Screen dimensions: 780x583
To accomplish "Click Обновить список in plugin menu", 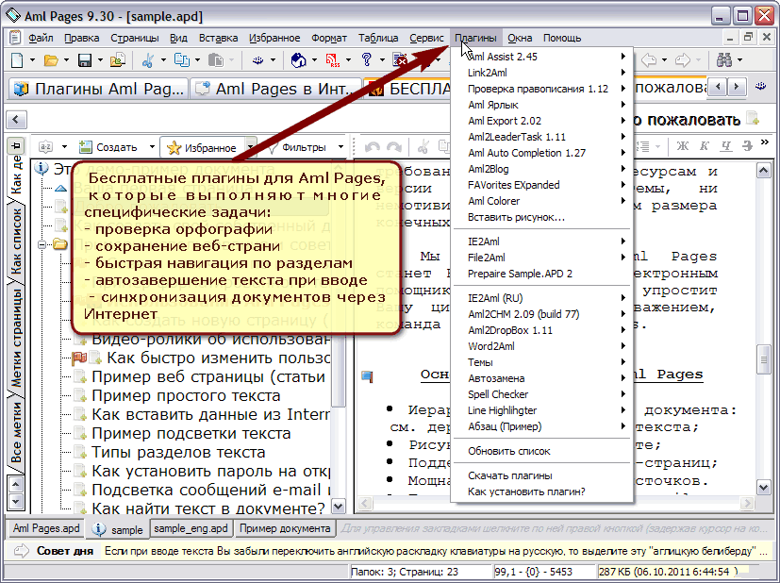I will pos(542,451).
